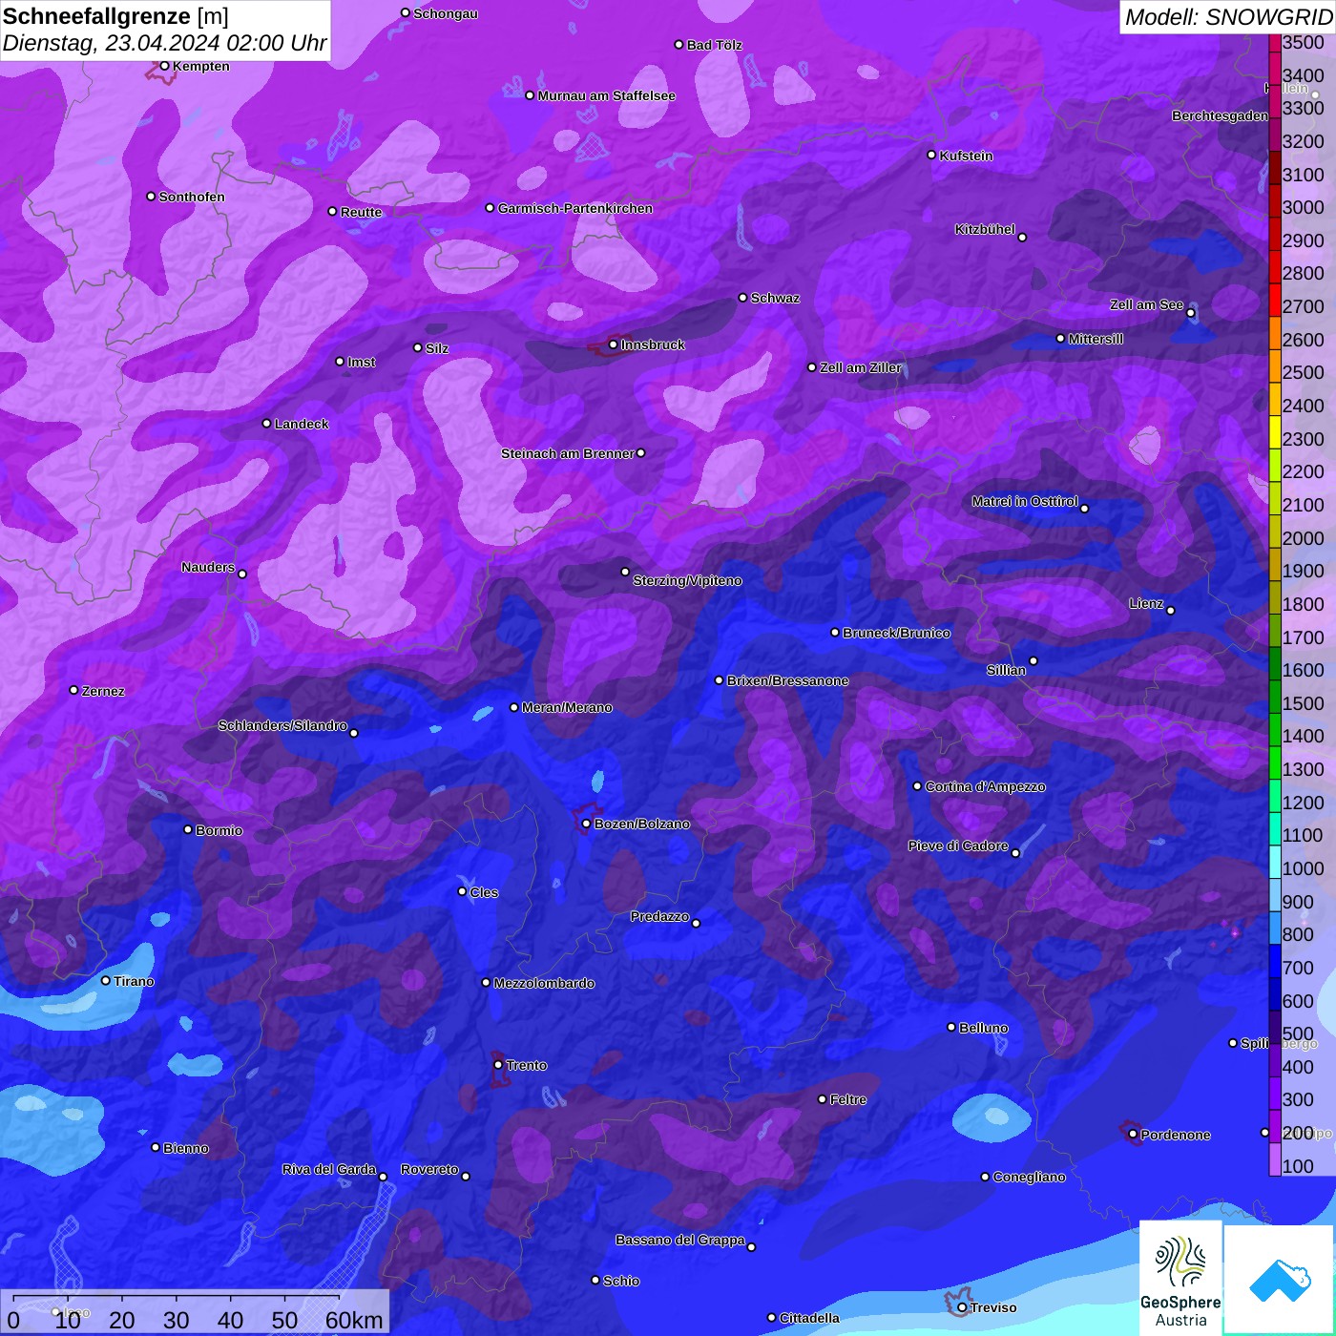Click the 'Mittersill' label
1336x1336 pixels.
pyautogui.click(x=1096, y=339)
